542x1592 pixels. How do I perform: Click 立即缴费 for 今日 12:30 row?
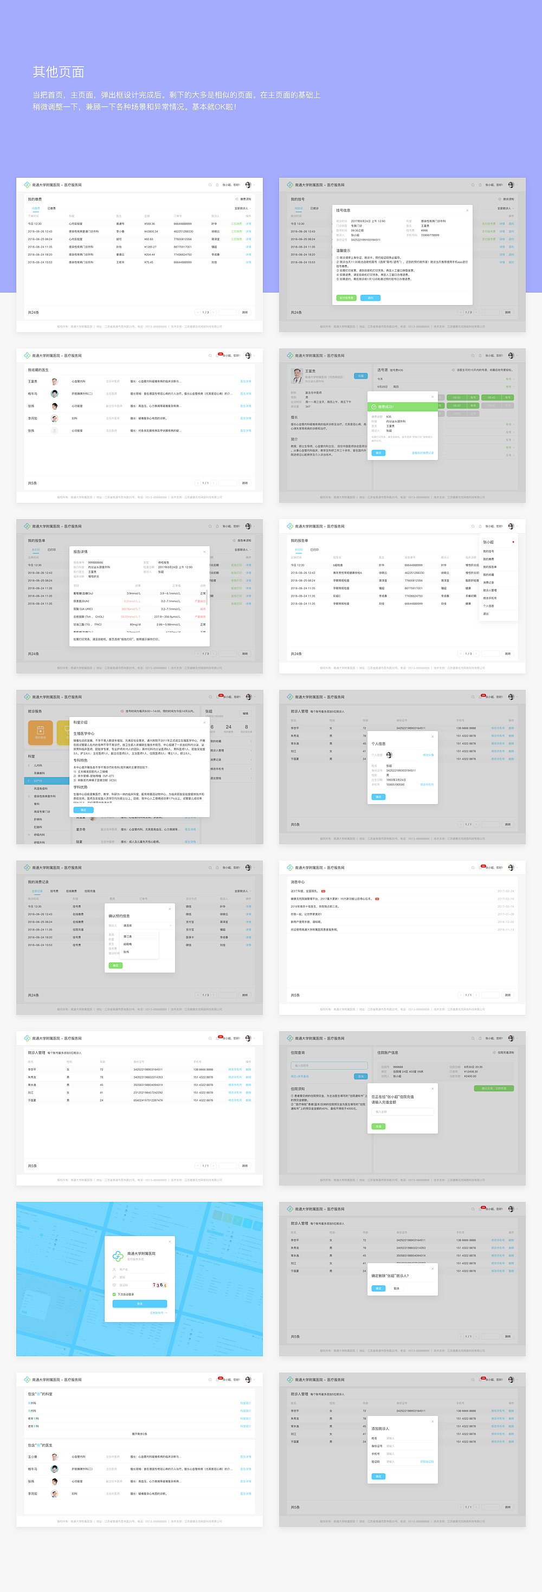click(x=237, y=224)
